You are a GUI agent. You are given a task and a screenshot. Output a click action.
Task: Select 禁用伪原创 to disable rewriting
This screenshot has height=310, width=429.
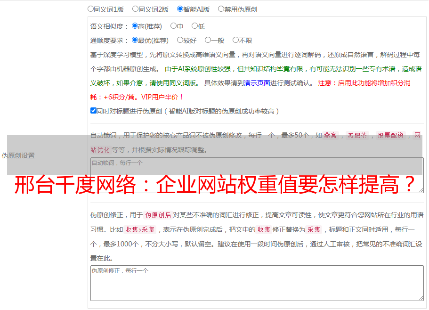[x=221, y=8]
